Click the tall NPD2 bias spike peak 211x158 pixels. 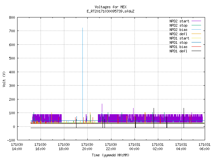(82, 28)
